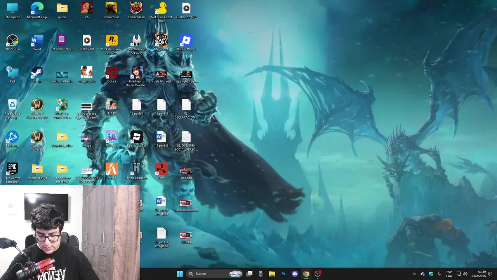
Task: Select the alcalde dibujit folder
Action: (x=37, y=172)
